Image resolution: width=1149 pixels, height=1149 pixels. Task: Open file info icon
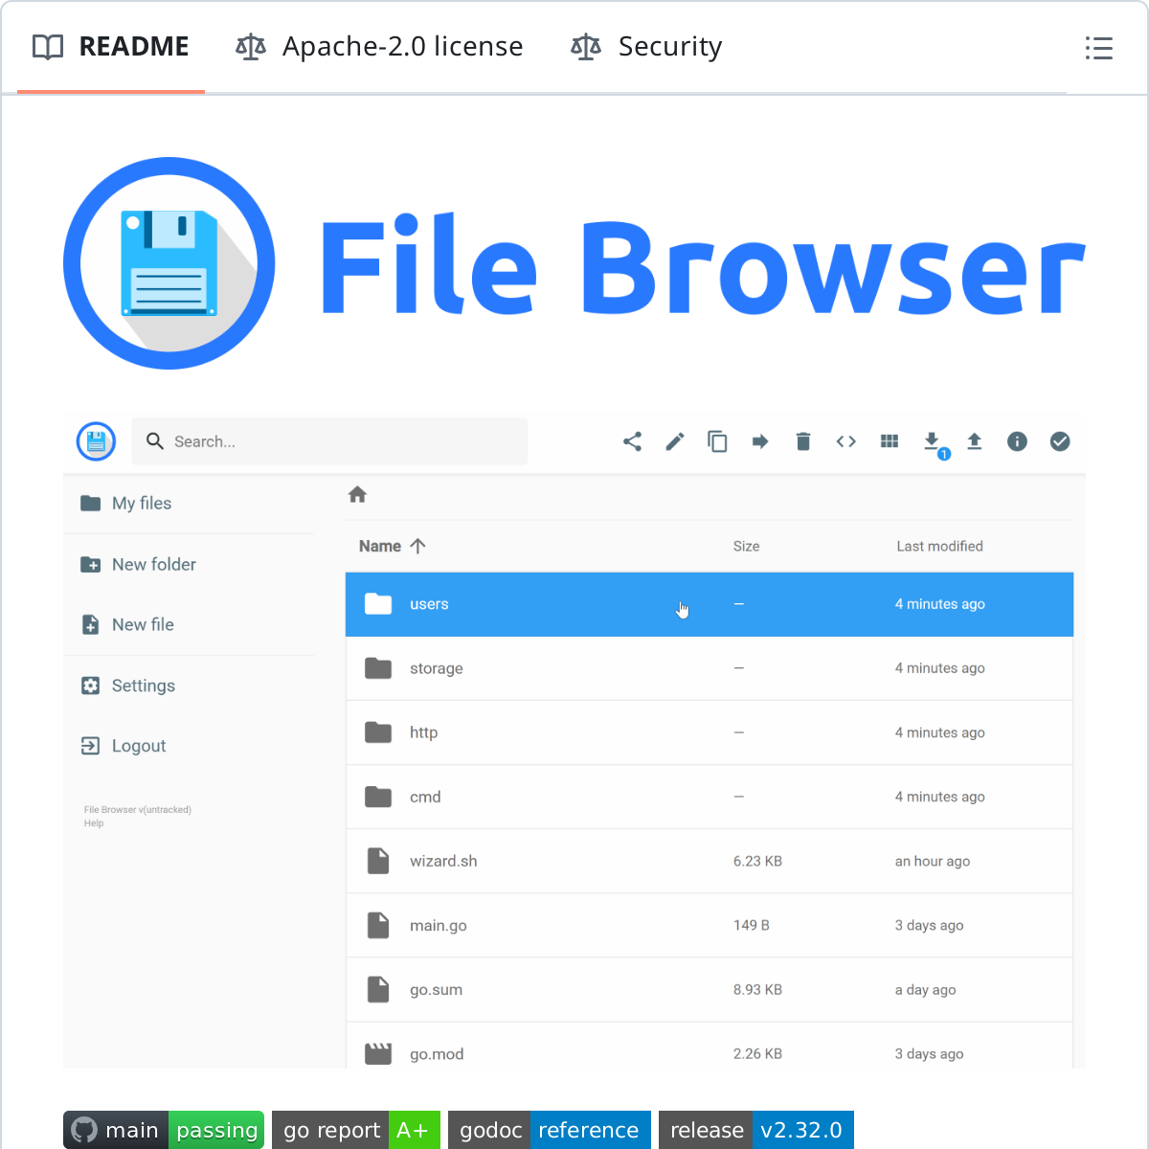[1017, 441]
